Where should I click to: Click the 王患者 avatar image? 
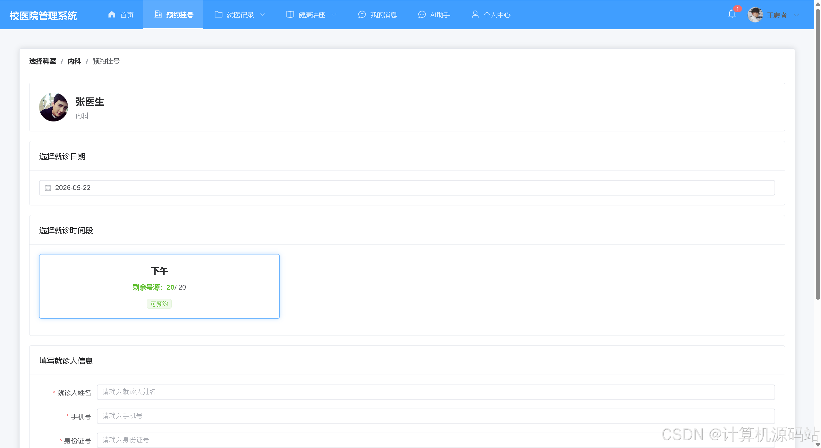[755, 15]
